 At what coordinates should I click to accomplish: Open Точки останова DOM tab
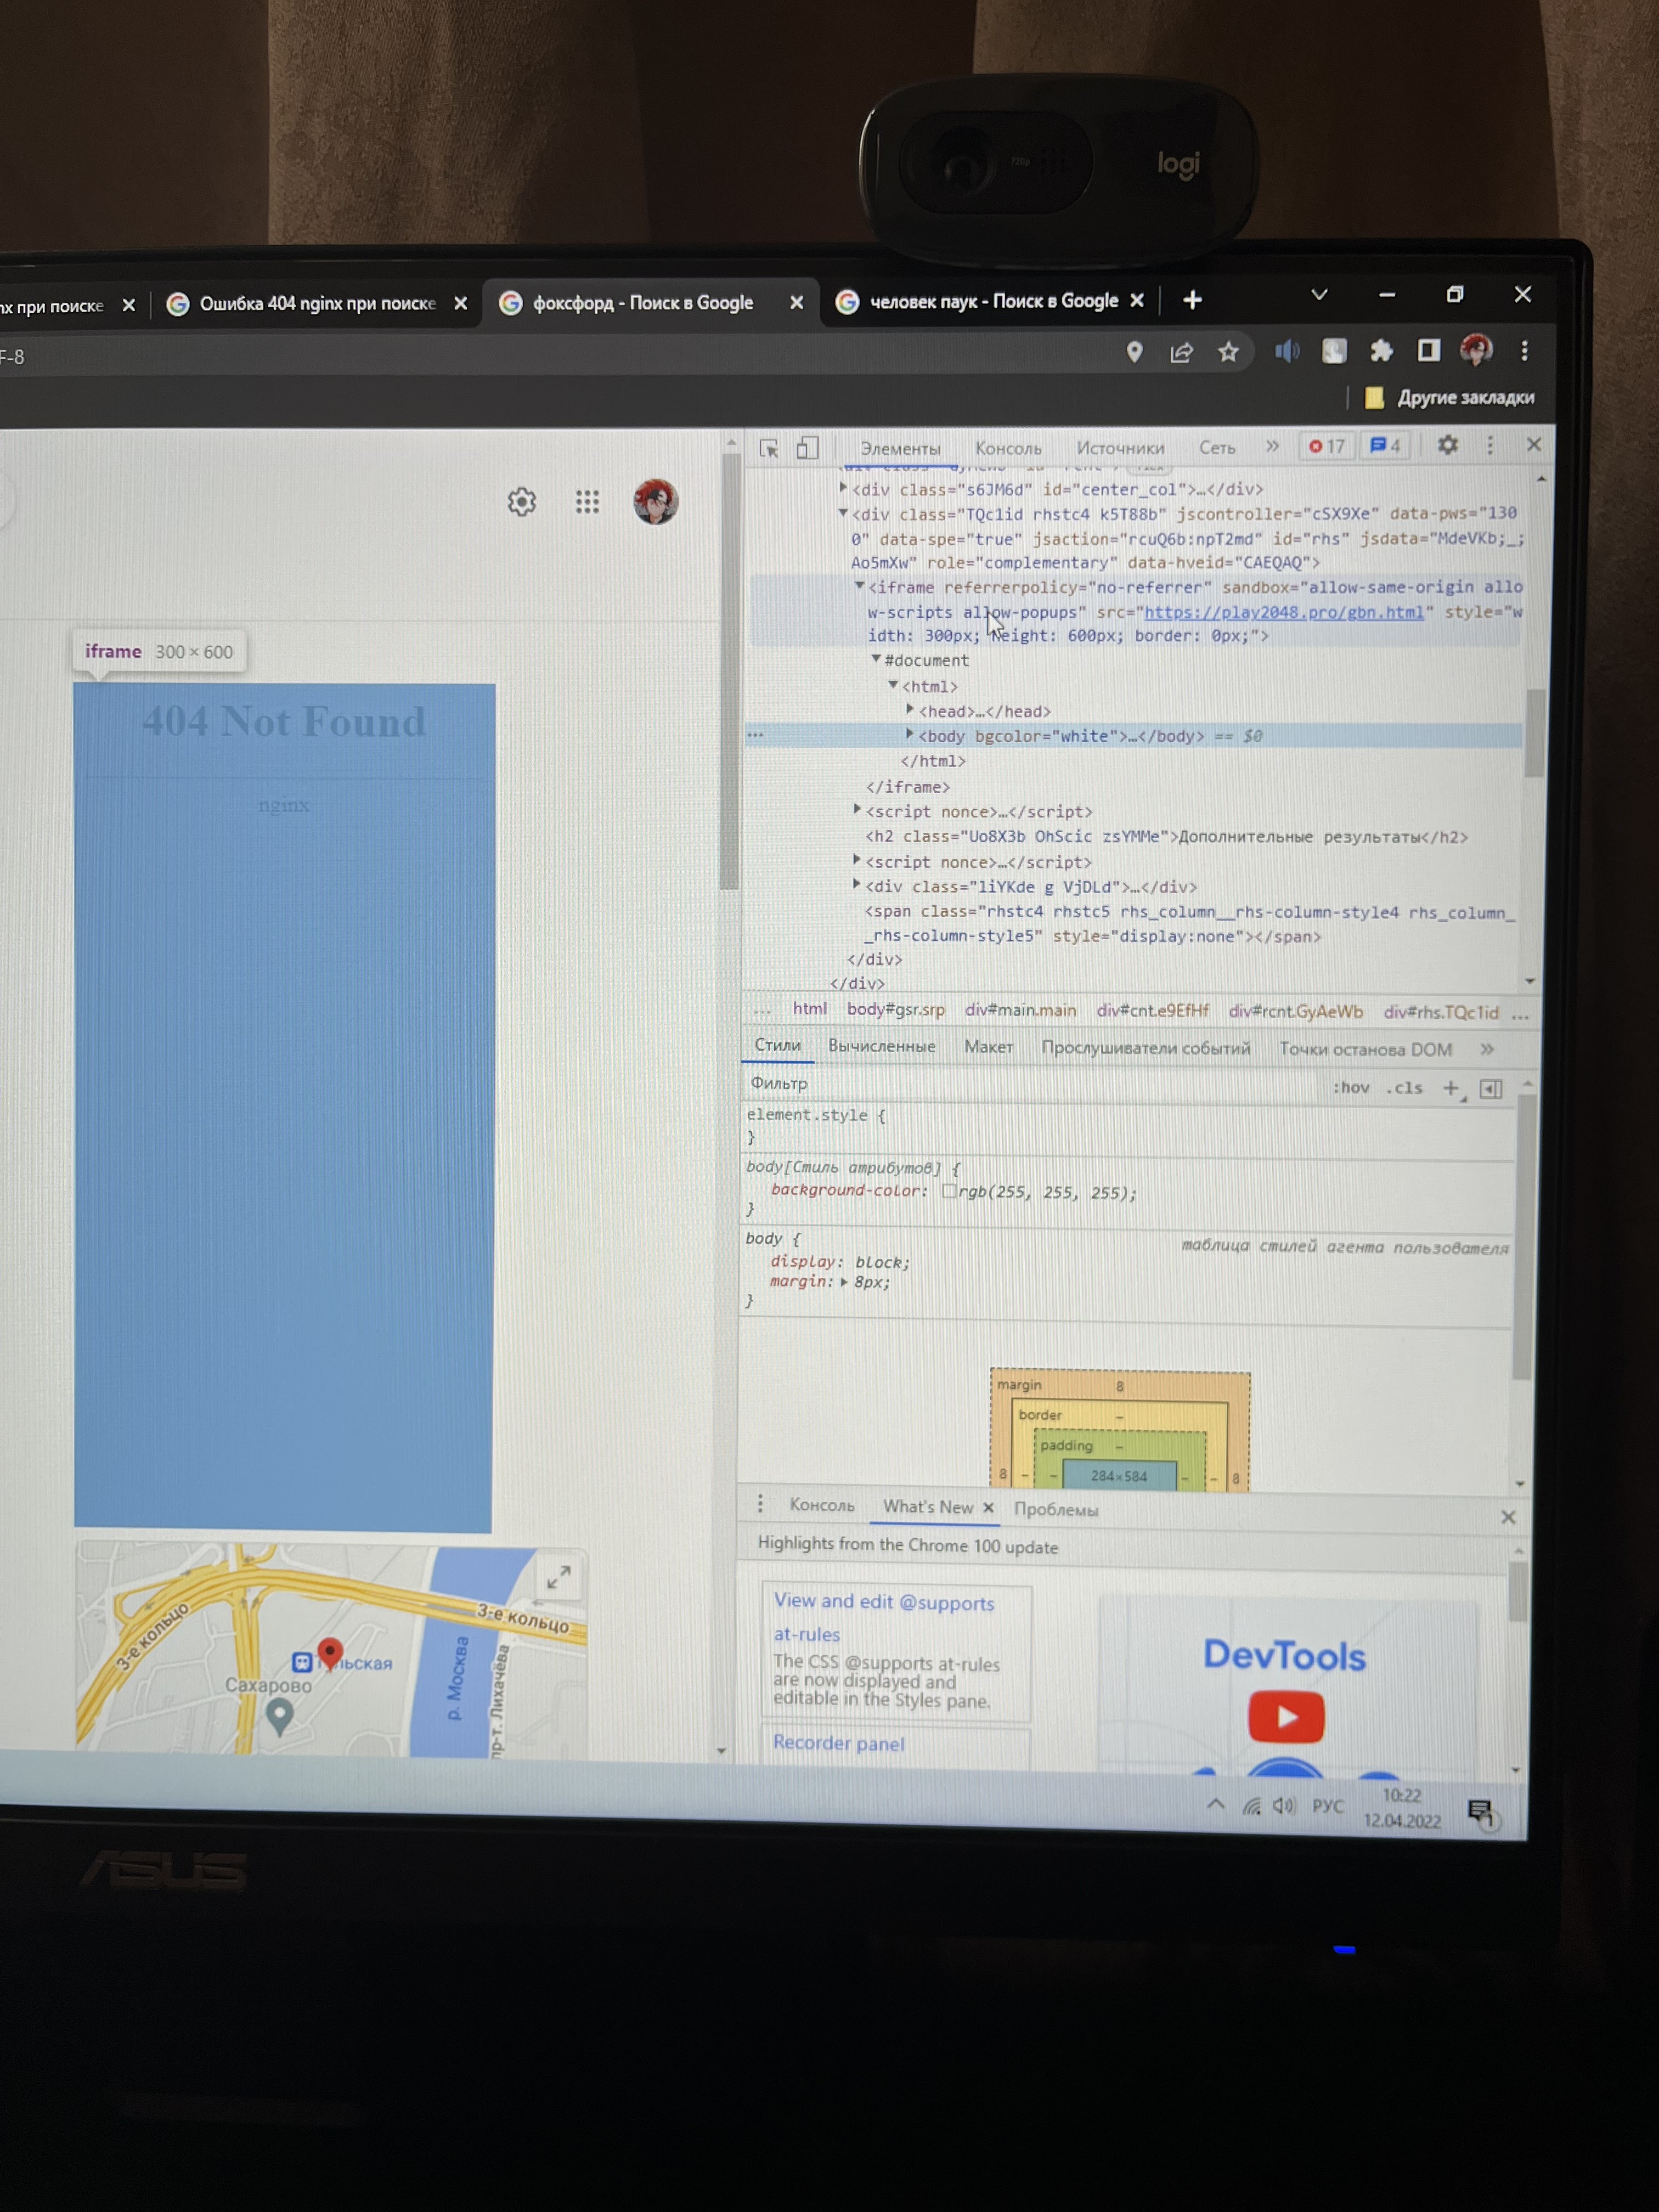(1365, 1049)
